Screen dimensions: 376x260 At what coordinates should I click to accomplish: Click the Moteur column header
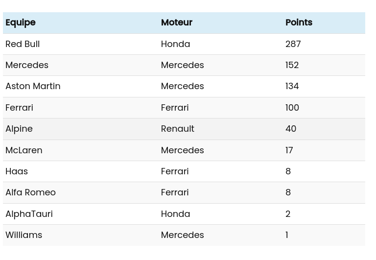pos(176,23)
